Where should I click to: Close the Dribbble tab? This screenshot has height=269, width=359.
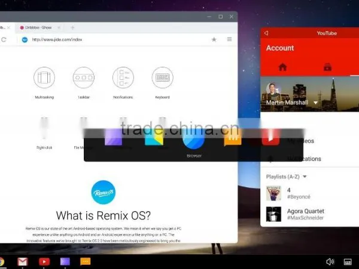pos(59,27)
